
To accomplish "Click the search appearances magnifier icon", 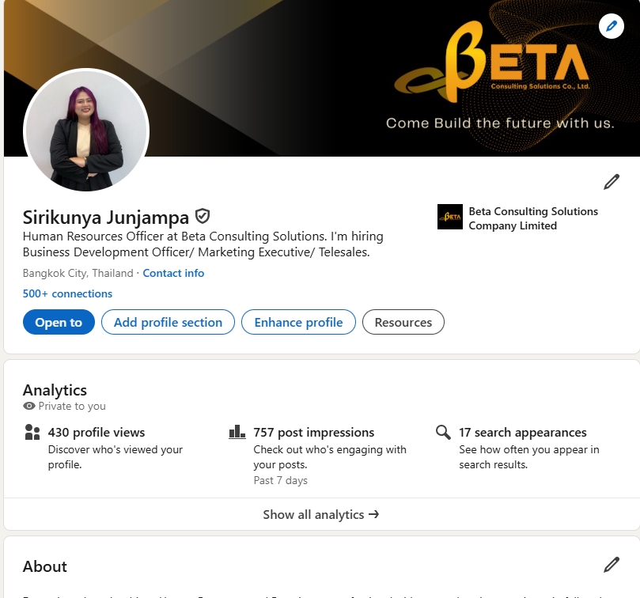I will (x=443, y=432).
